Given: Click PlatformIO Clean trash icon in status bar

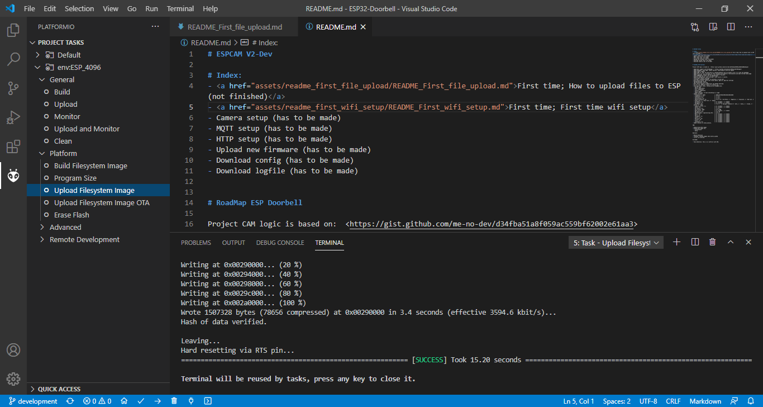Looking at the screenshot, I should click(174, 401).
